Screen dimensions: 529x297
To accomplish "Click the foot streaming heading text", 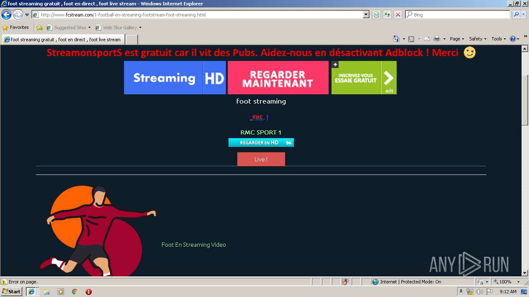I will coord(261,101).
